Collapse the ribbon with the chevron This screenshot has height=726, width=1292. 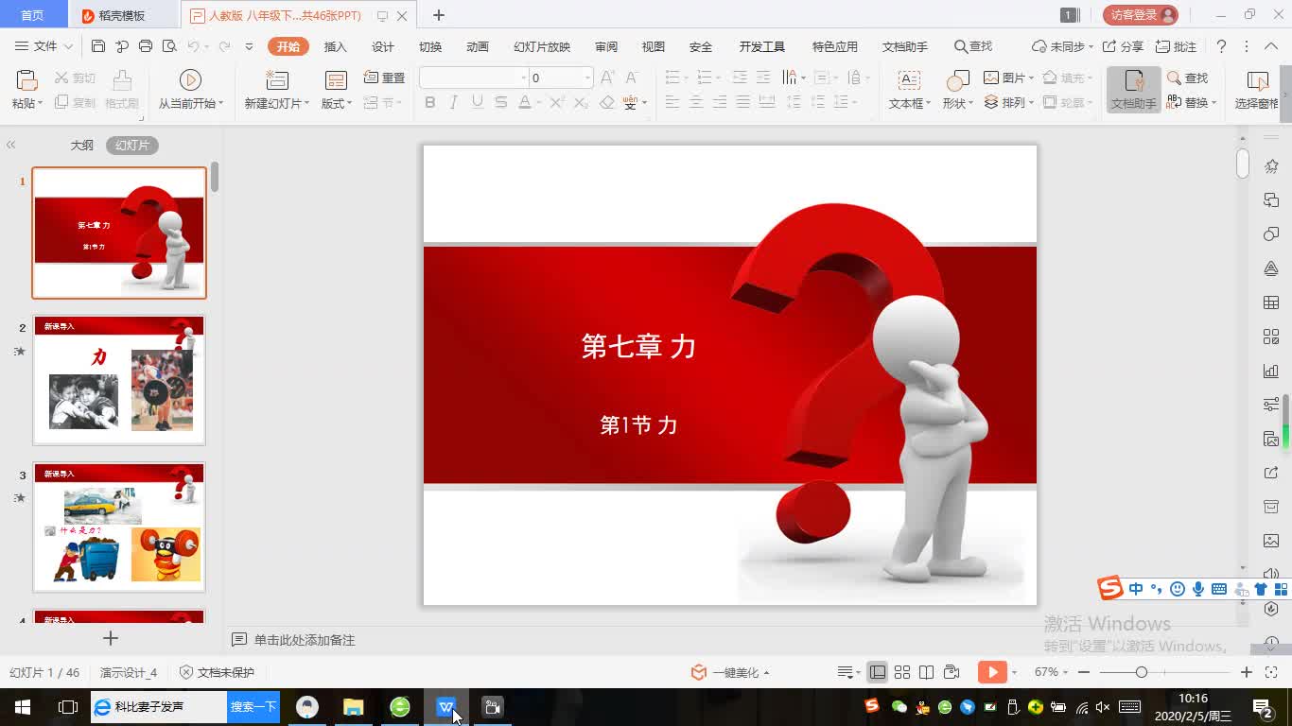[1271, 46]
